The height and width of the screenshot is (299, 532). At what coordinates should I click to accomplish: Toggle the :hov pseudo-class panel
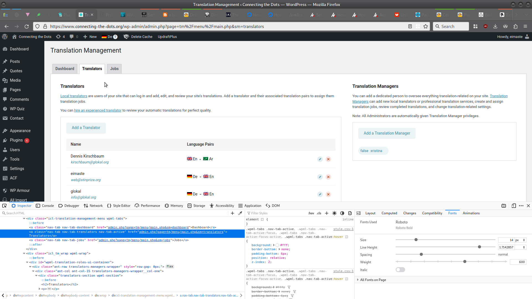311,213
